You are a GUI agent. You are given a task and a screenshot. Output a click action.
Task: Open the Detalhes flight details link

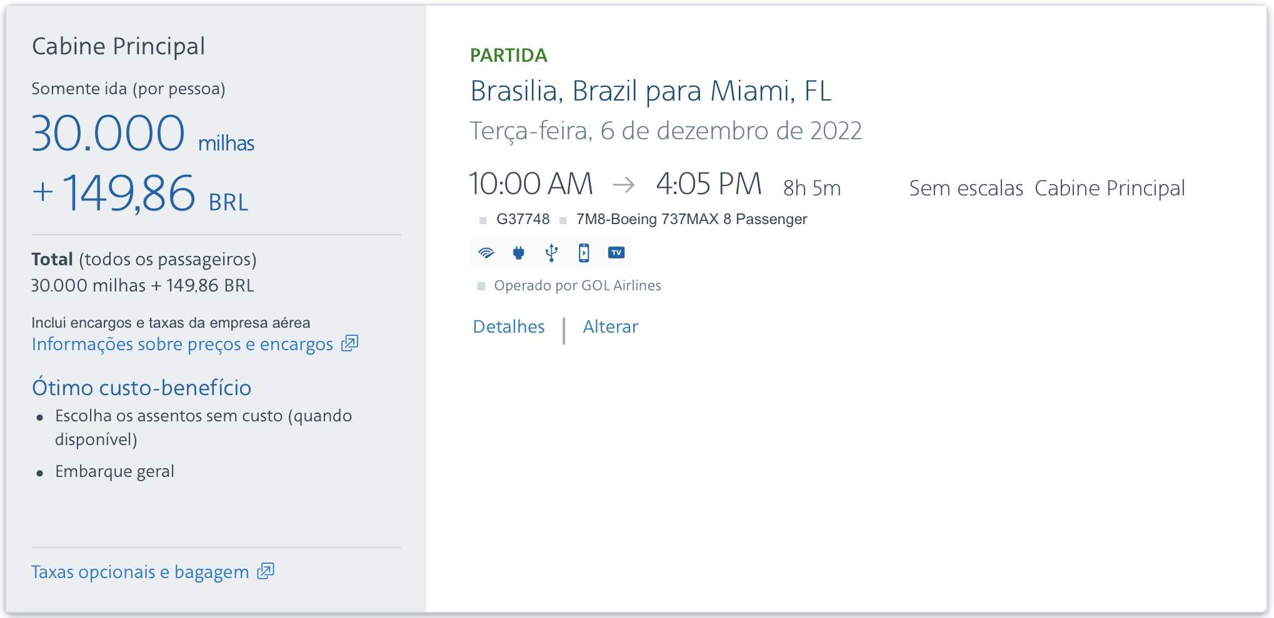[509, 326]
